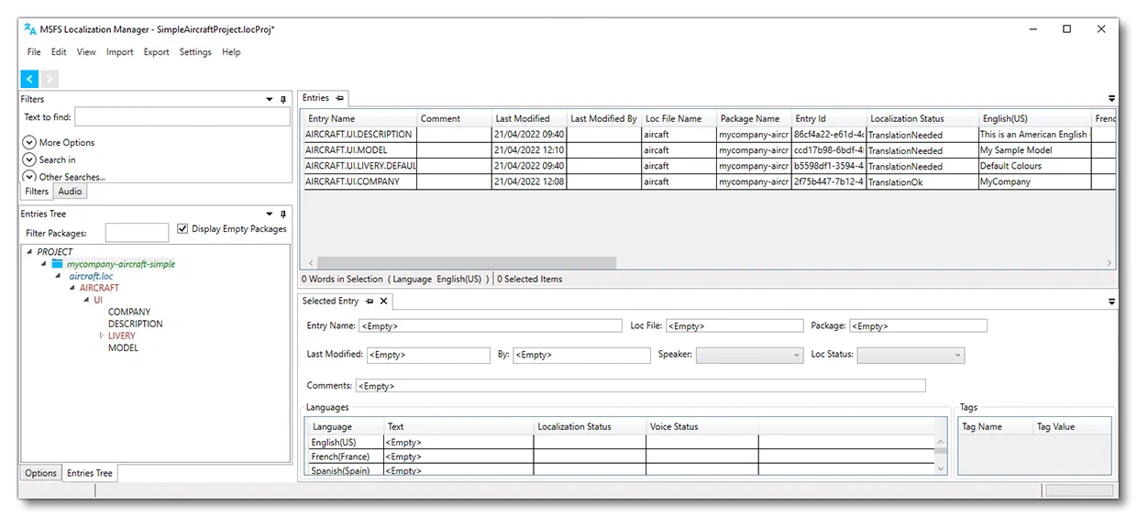Collapse the UI tree node
The width and height of the screenshot is (1137, 517).
pos(87,300)
